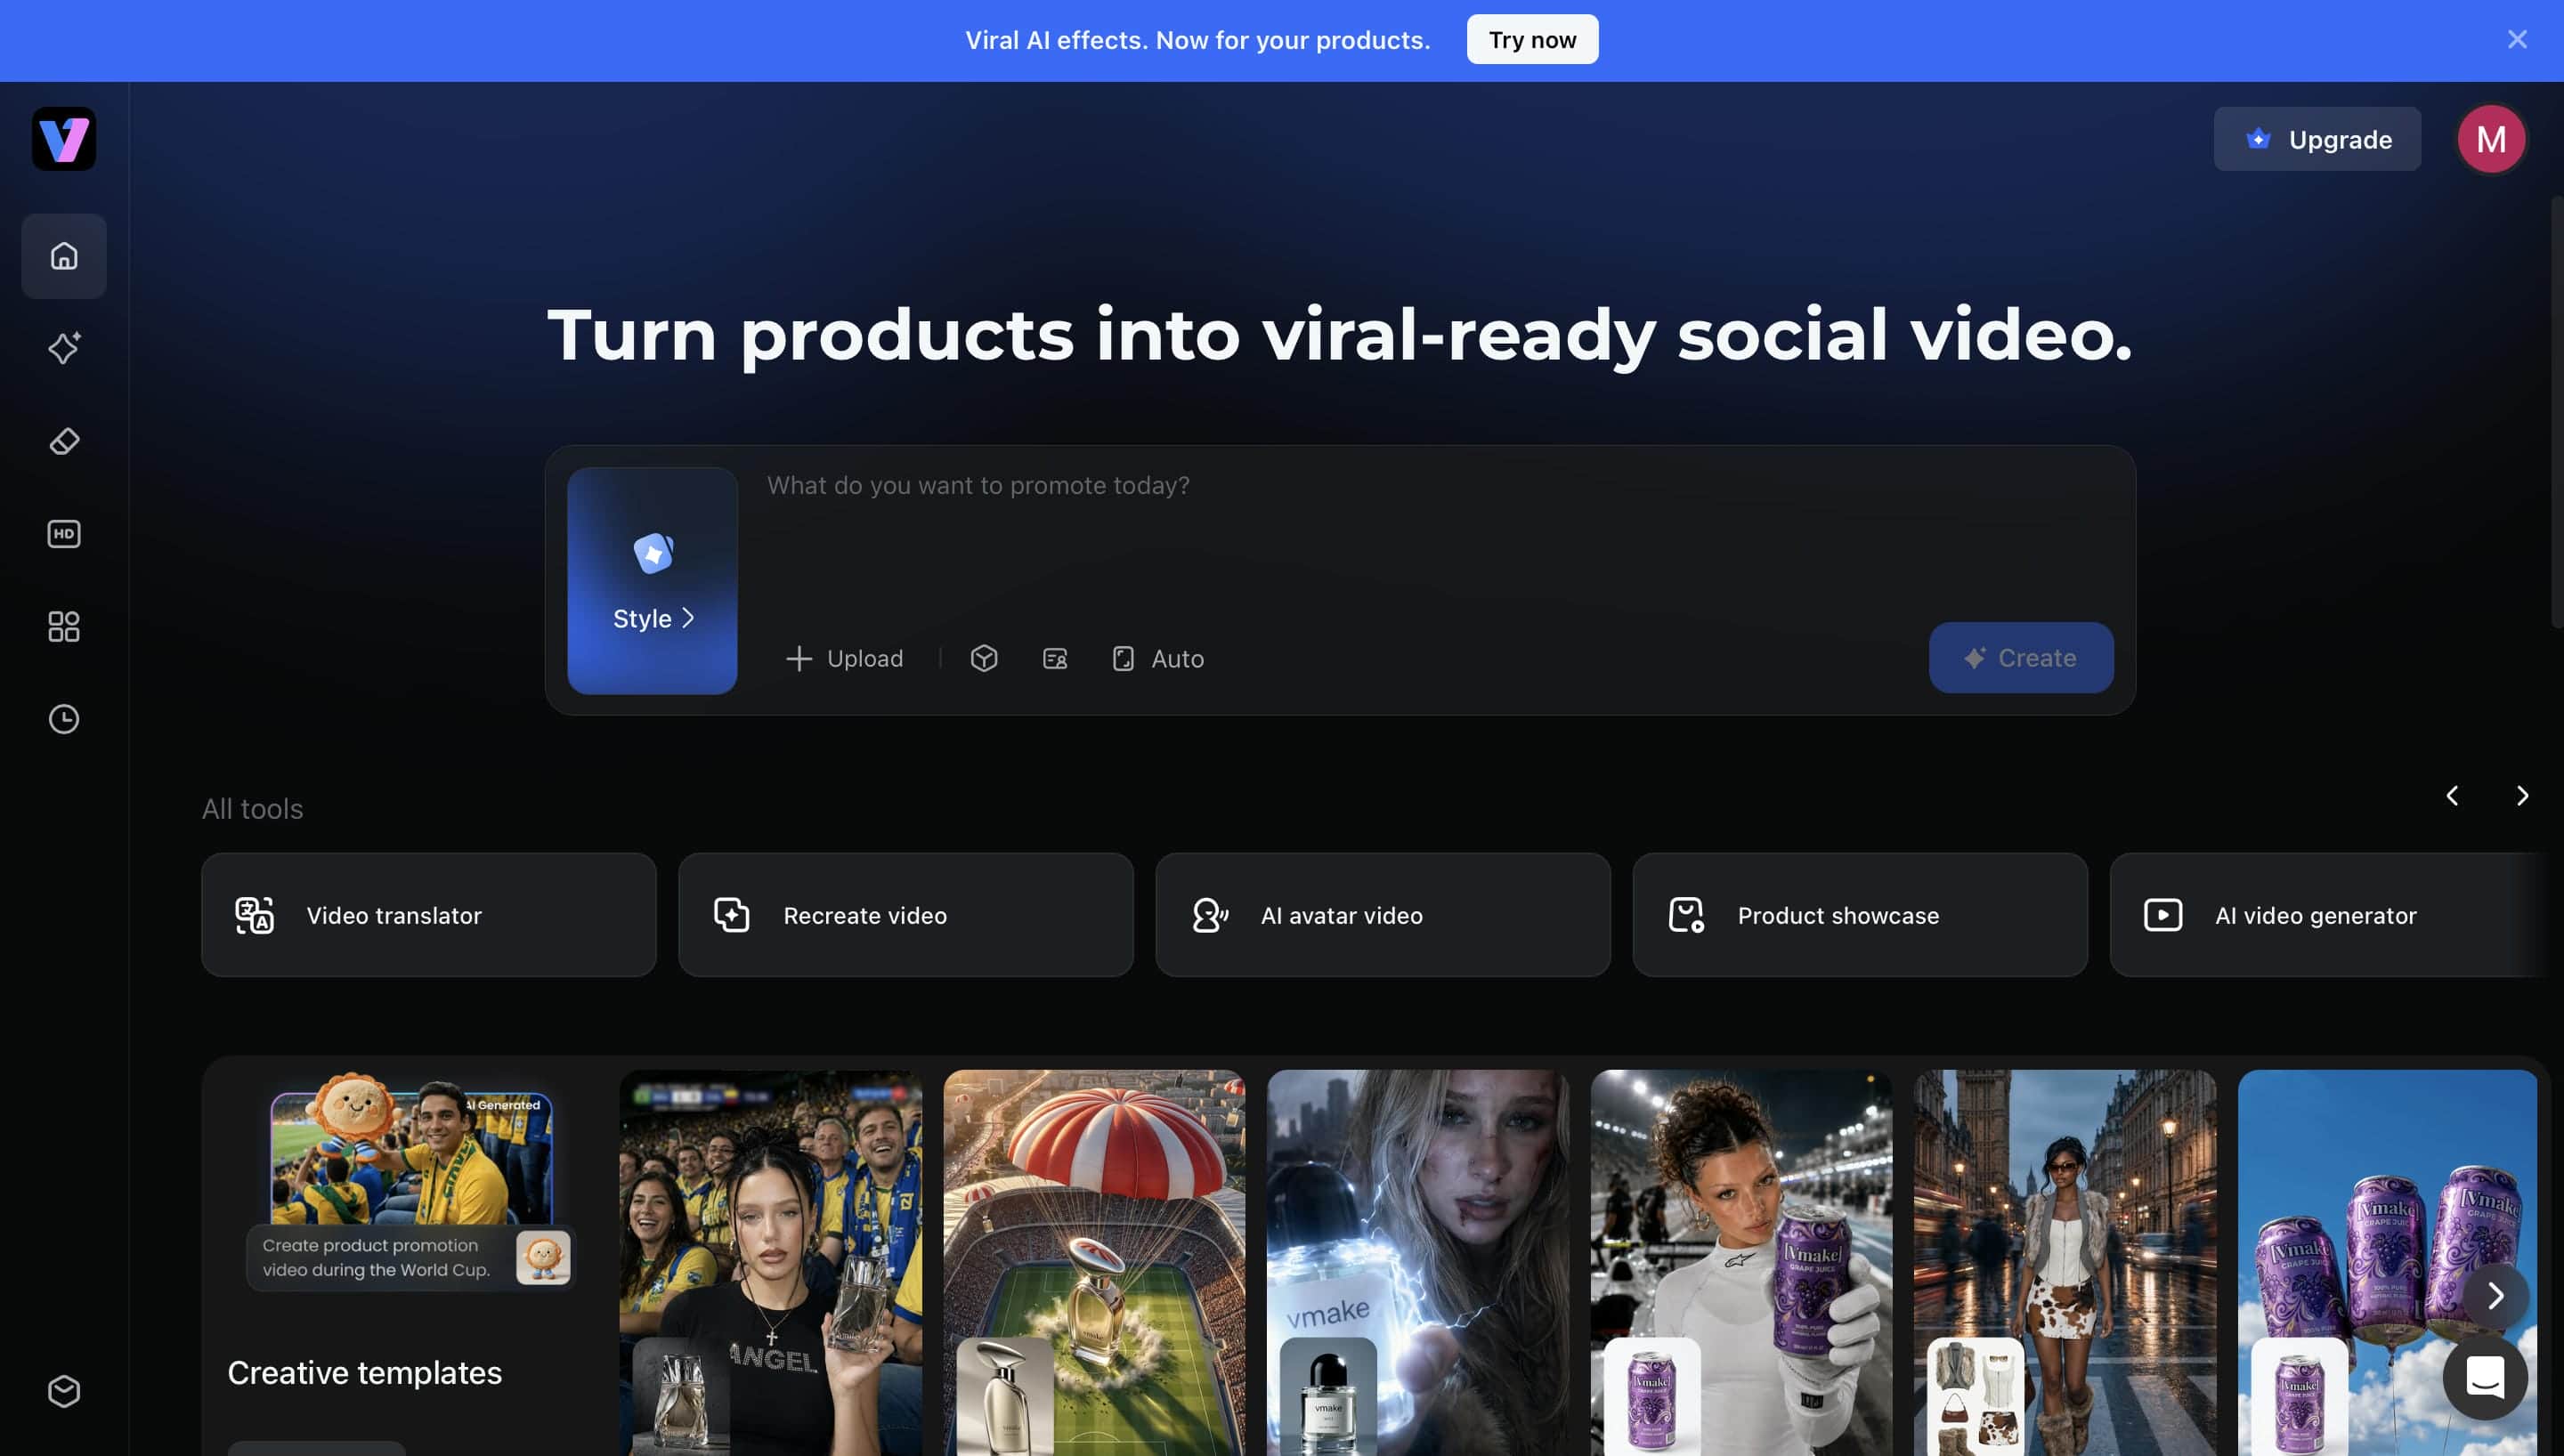Screen dimensions: 2564x1456
Task: Click the Create button
Action: tap(2021, 658)
